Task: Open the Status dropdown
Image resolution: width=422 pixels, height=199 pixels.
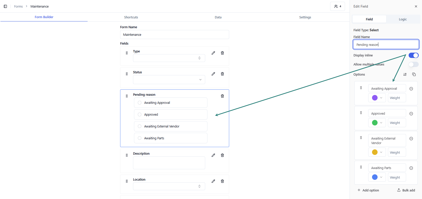Action: (x=169, y=80)
